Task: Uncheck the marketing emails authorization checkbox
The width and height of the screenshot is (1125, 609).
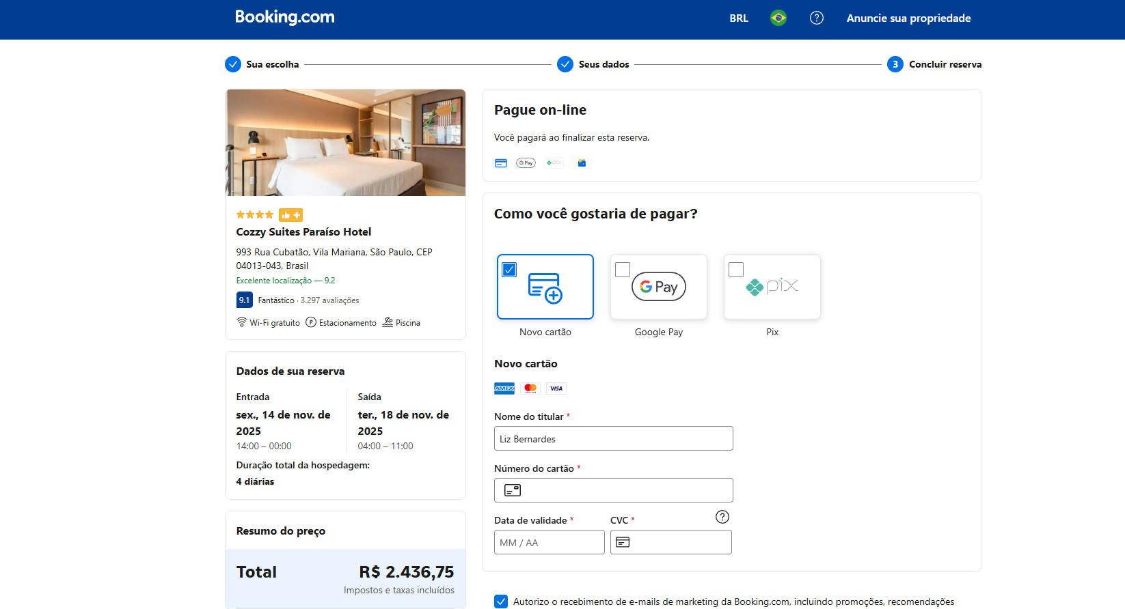Action: [x=501, y=601]
